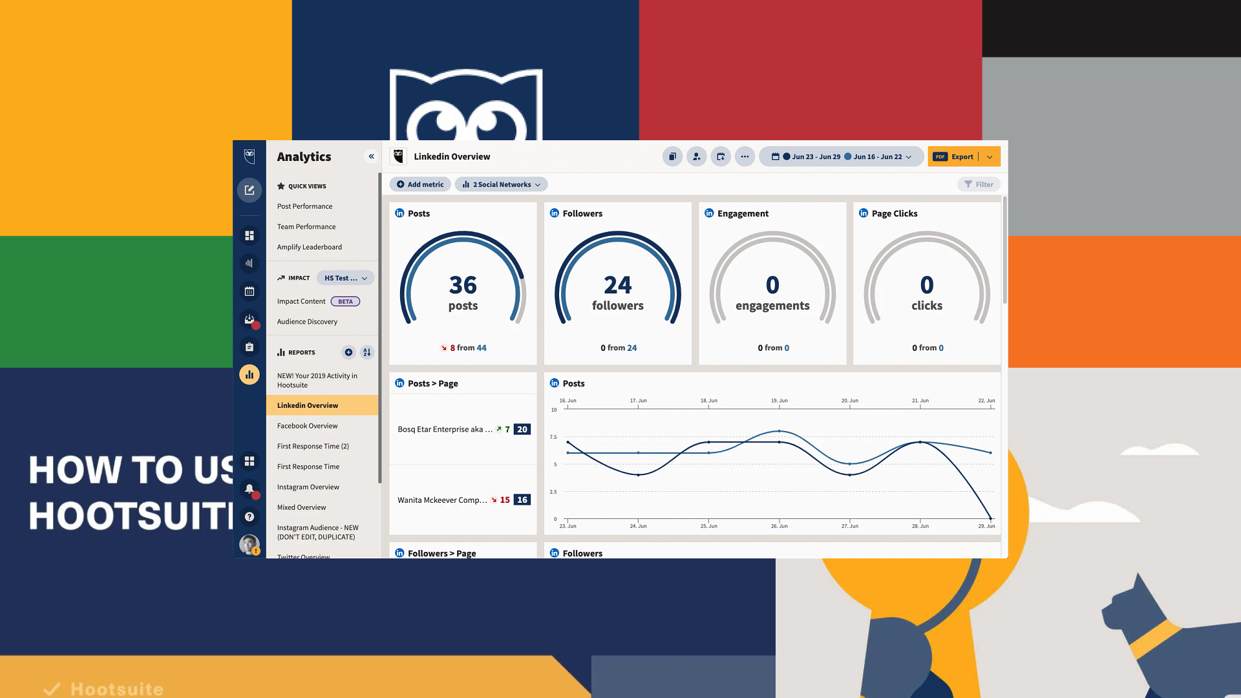Open the Planner calendar icon
This screenshot has width=1241, height=698.
(249, 291)
